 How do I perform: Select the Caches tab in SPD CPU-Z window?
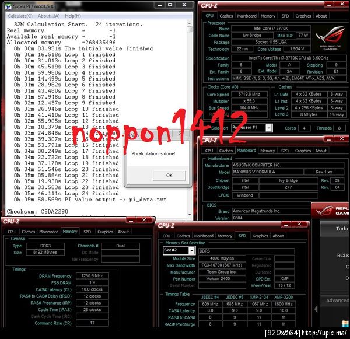tap(183, 236)
